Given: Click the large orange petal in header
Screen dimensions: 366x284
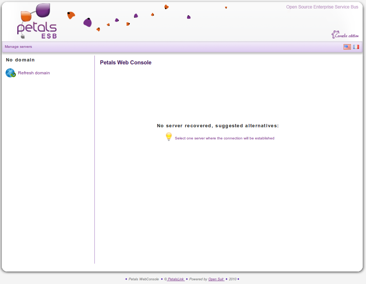Looking at the screenshot, I should (71, 15).
